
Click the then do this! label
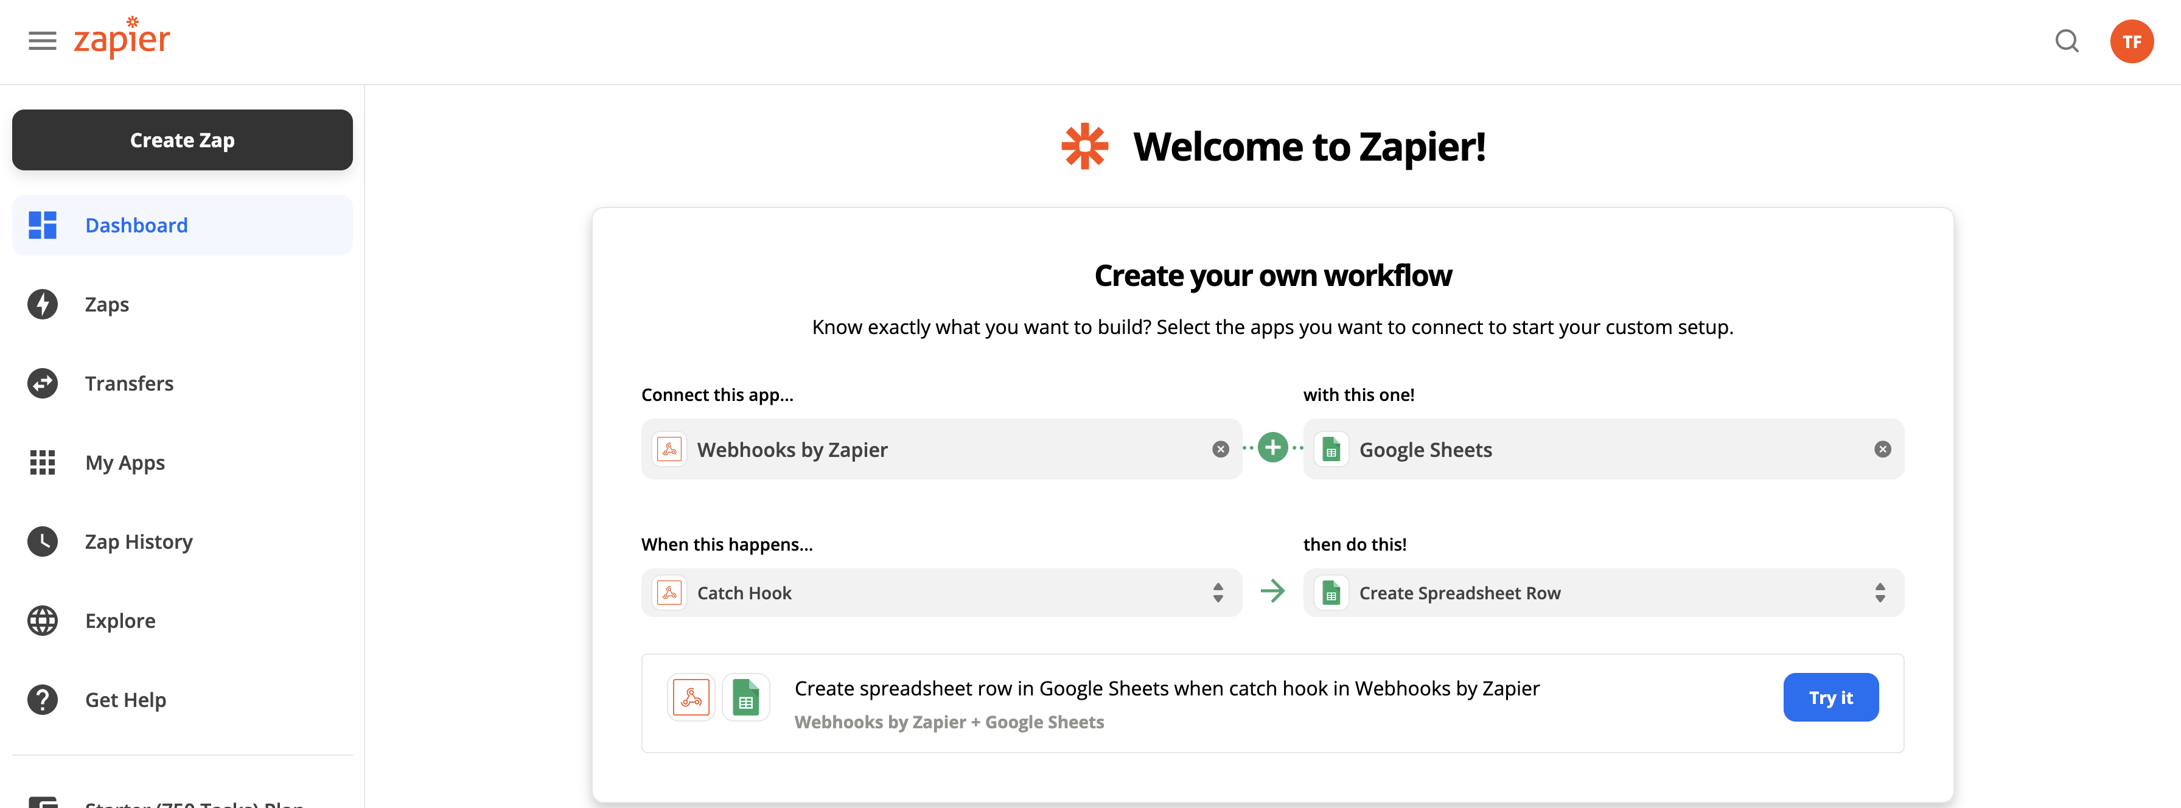pyautogui.click(x=1355, y=545)
